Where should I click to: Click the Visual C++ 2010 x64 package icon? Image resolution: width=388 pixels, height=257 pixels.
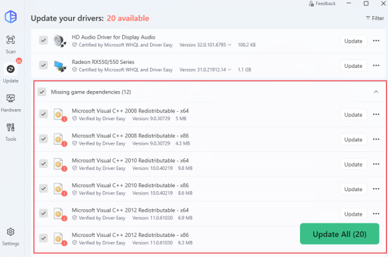coord(60,164)
